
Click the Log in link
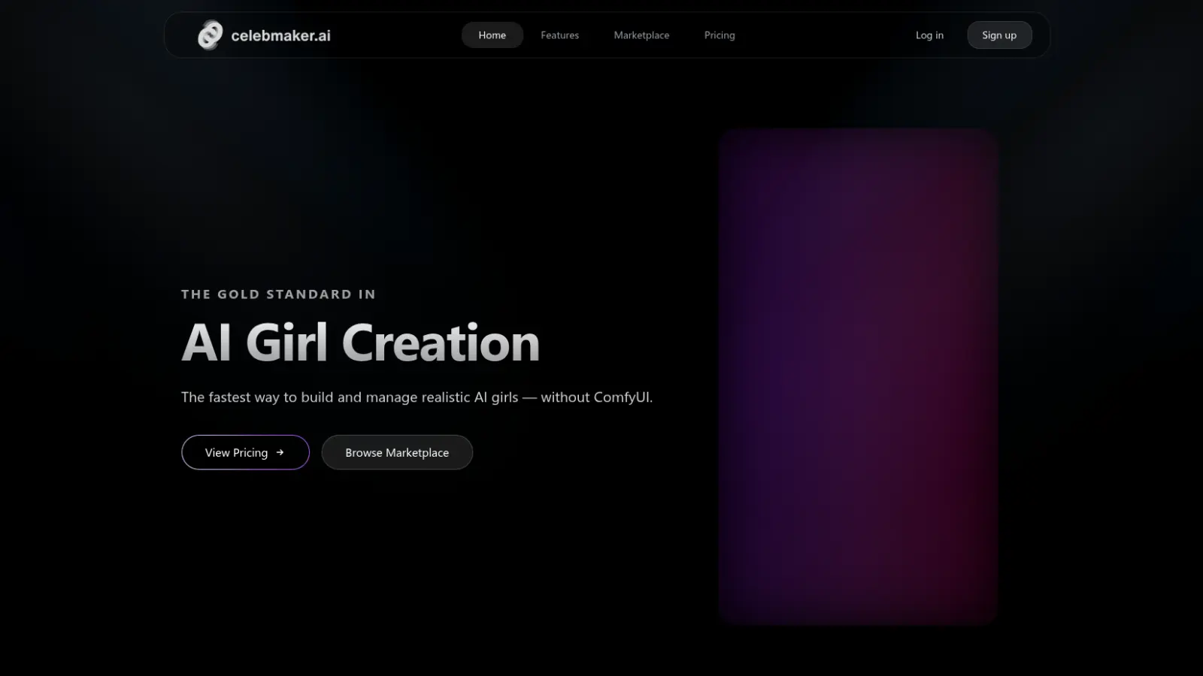(x=929, y=35)
